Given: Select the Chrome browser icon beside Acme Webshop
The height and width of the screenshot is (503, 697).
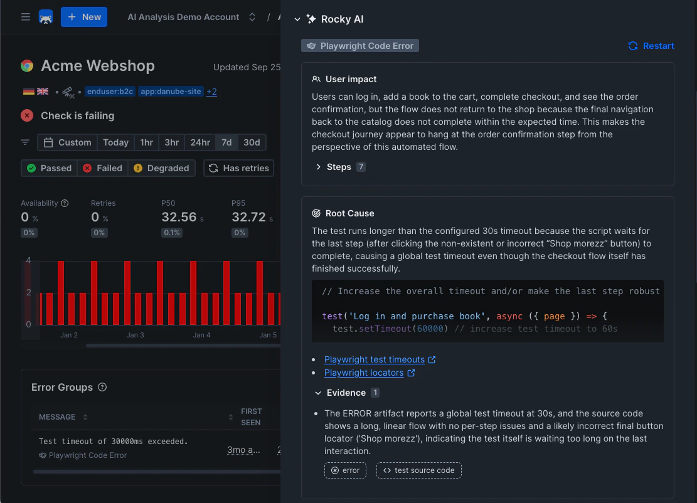Looking at the screenshot, I should pyautogui.click(x=26, y=65).
